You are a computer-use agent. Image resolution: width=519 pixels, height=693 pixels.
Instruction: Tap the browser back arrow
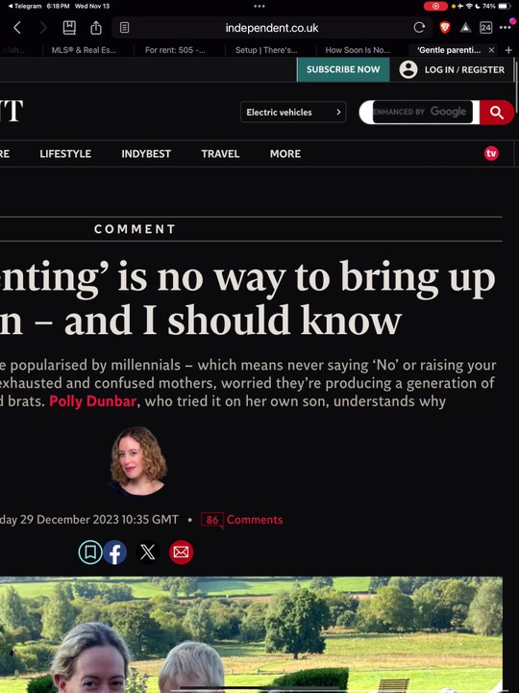pyautogui.click(x=17, y=28)
